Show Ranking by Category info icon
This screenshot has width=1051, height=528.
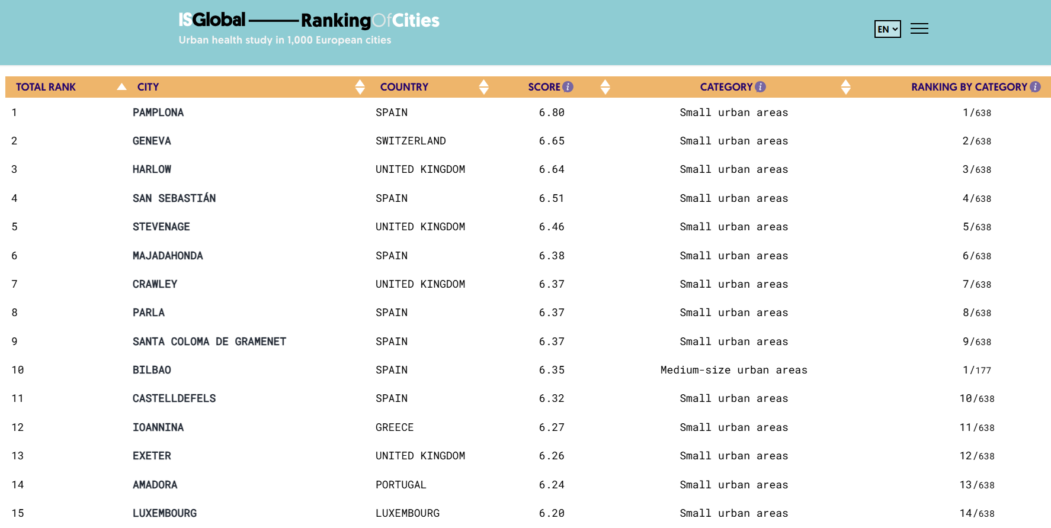(x=1035, y=87)
